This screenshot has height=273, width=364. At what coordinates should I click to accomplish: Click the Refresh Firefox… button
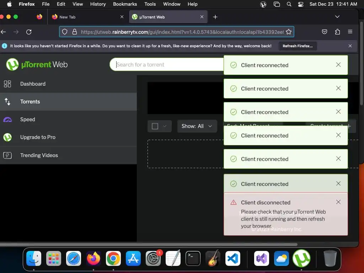coord(298,46)
